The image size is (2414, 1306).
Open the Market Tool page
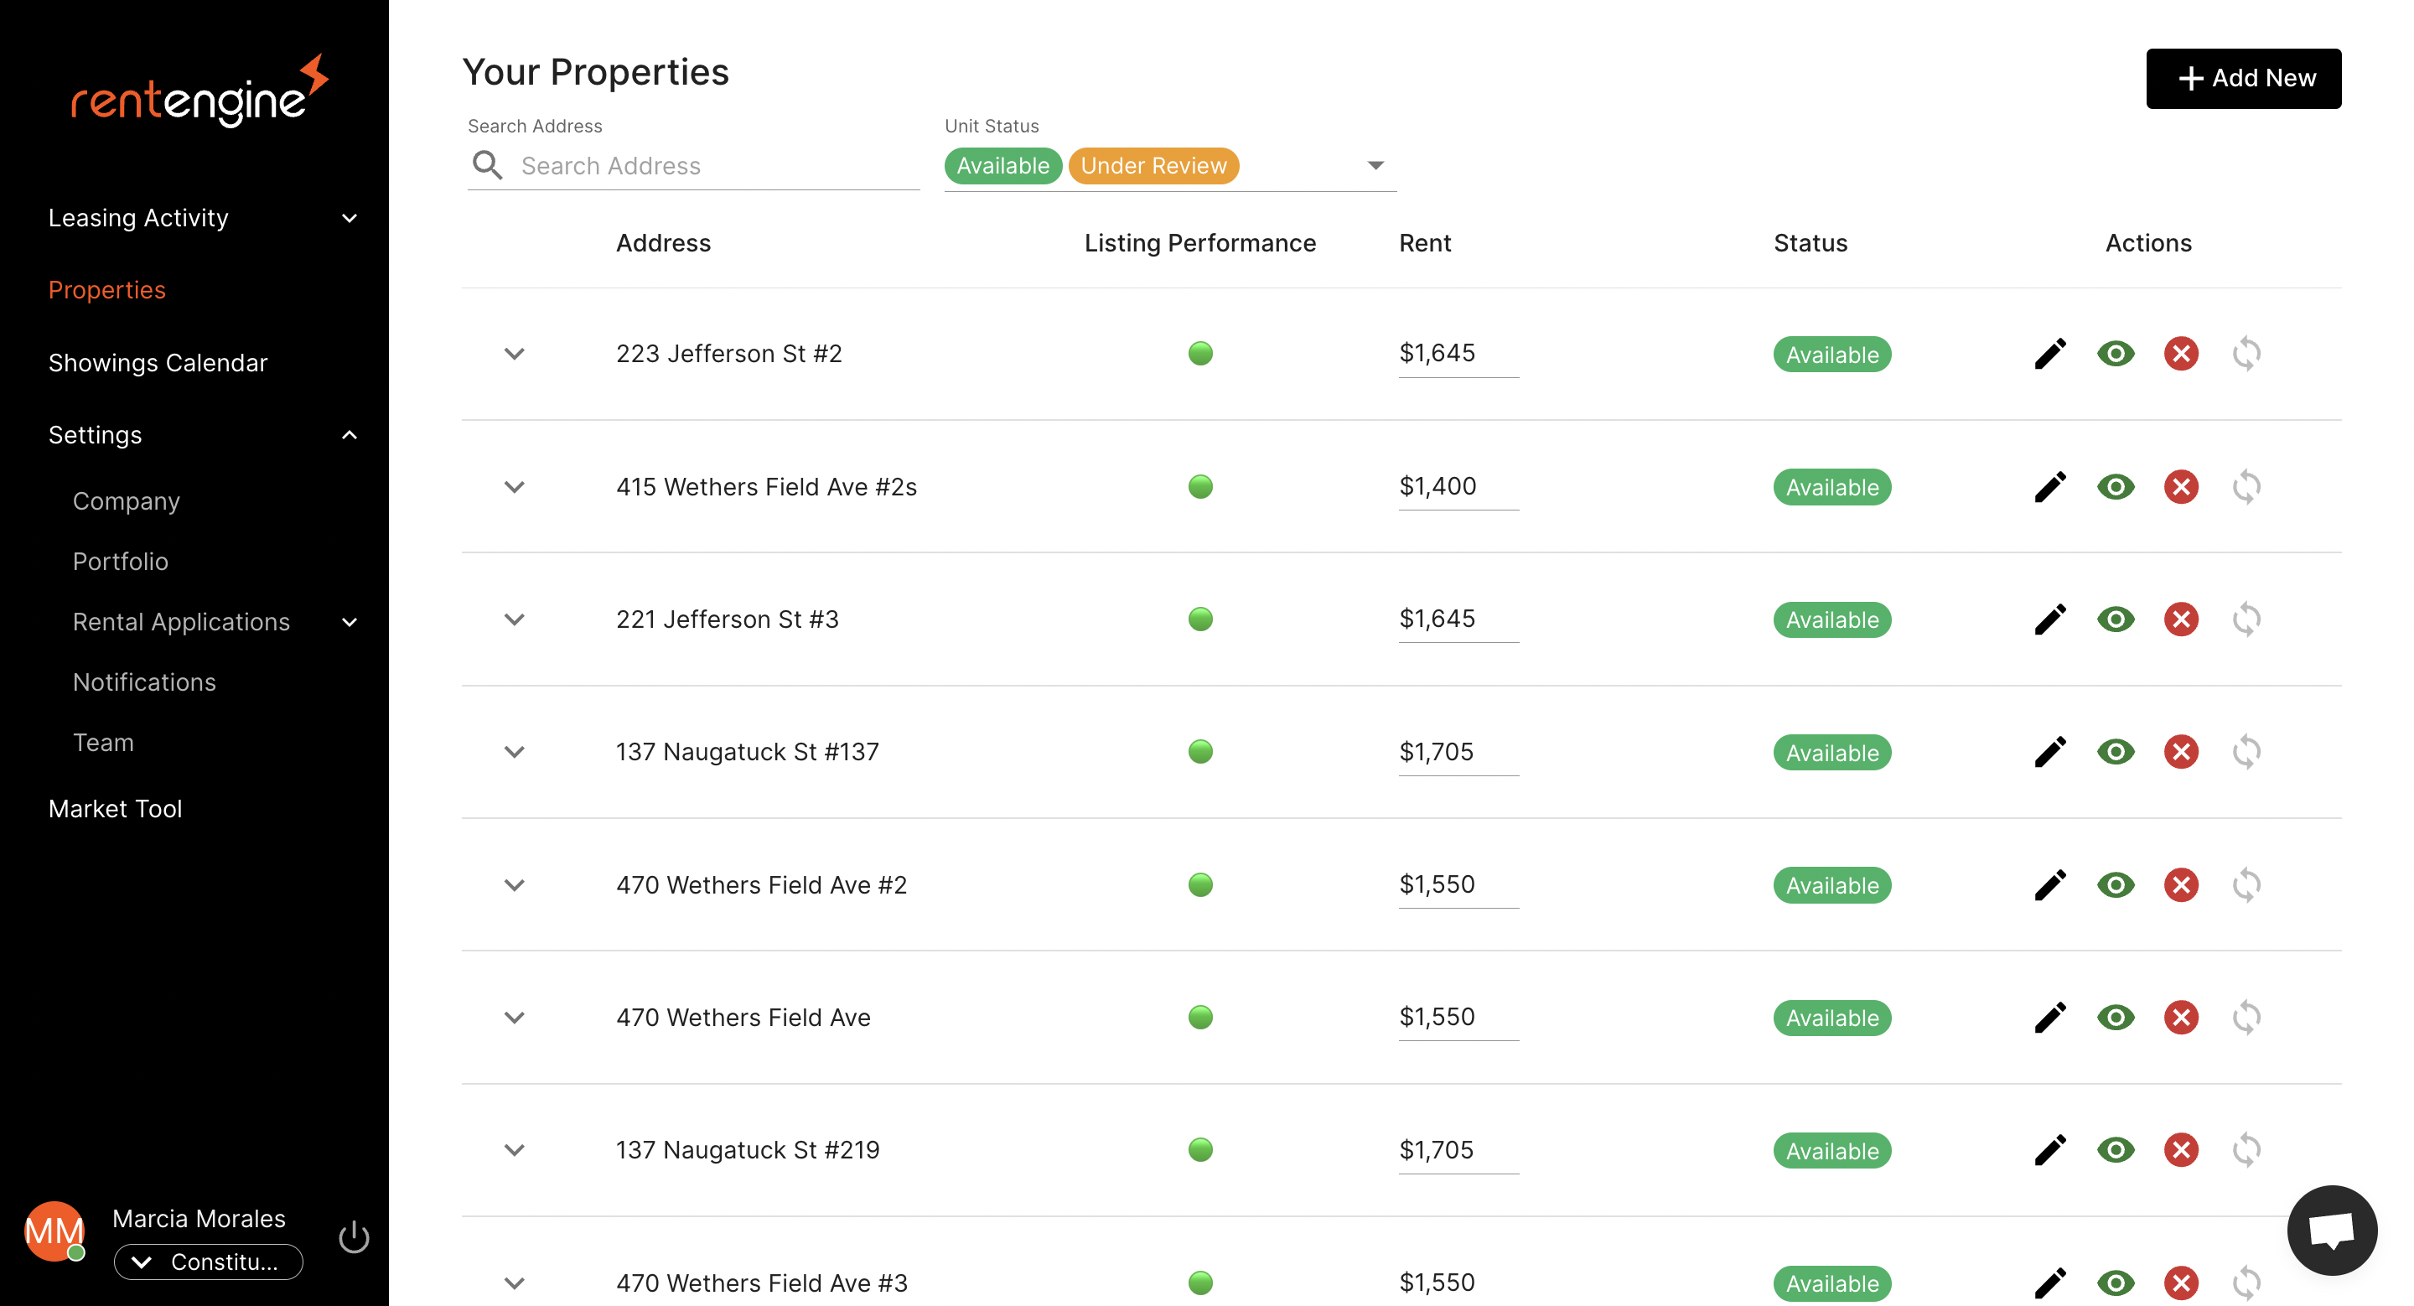pos(116,809)
